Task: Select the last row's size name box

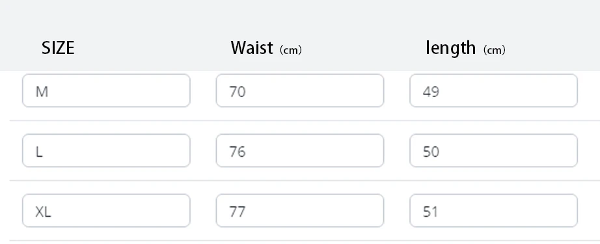Action: [106, 211]
